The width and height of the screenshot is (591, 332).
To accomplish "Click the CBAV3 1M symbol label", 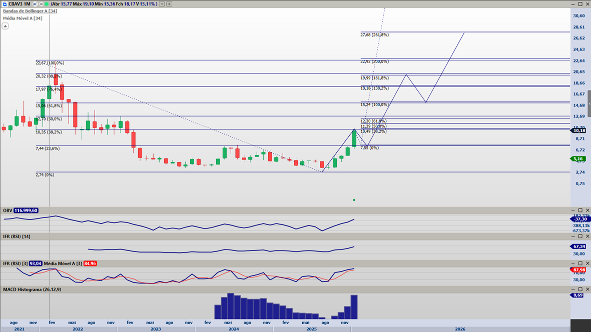I will pyautogui.click(x=19, y=4).
